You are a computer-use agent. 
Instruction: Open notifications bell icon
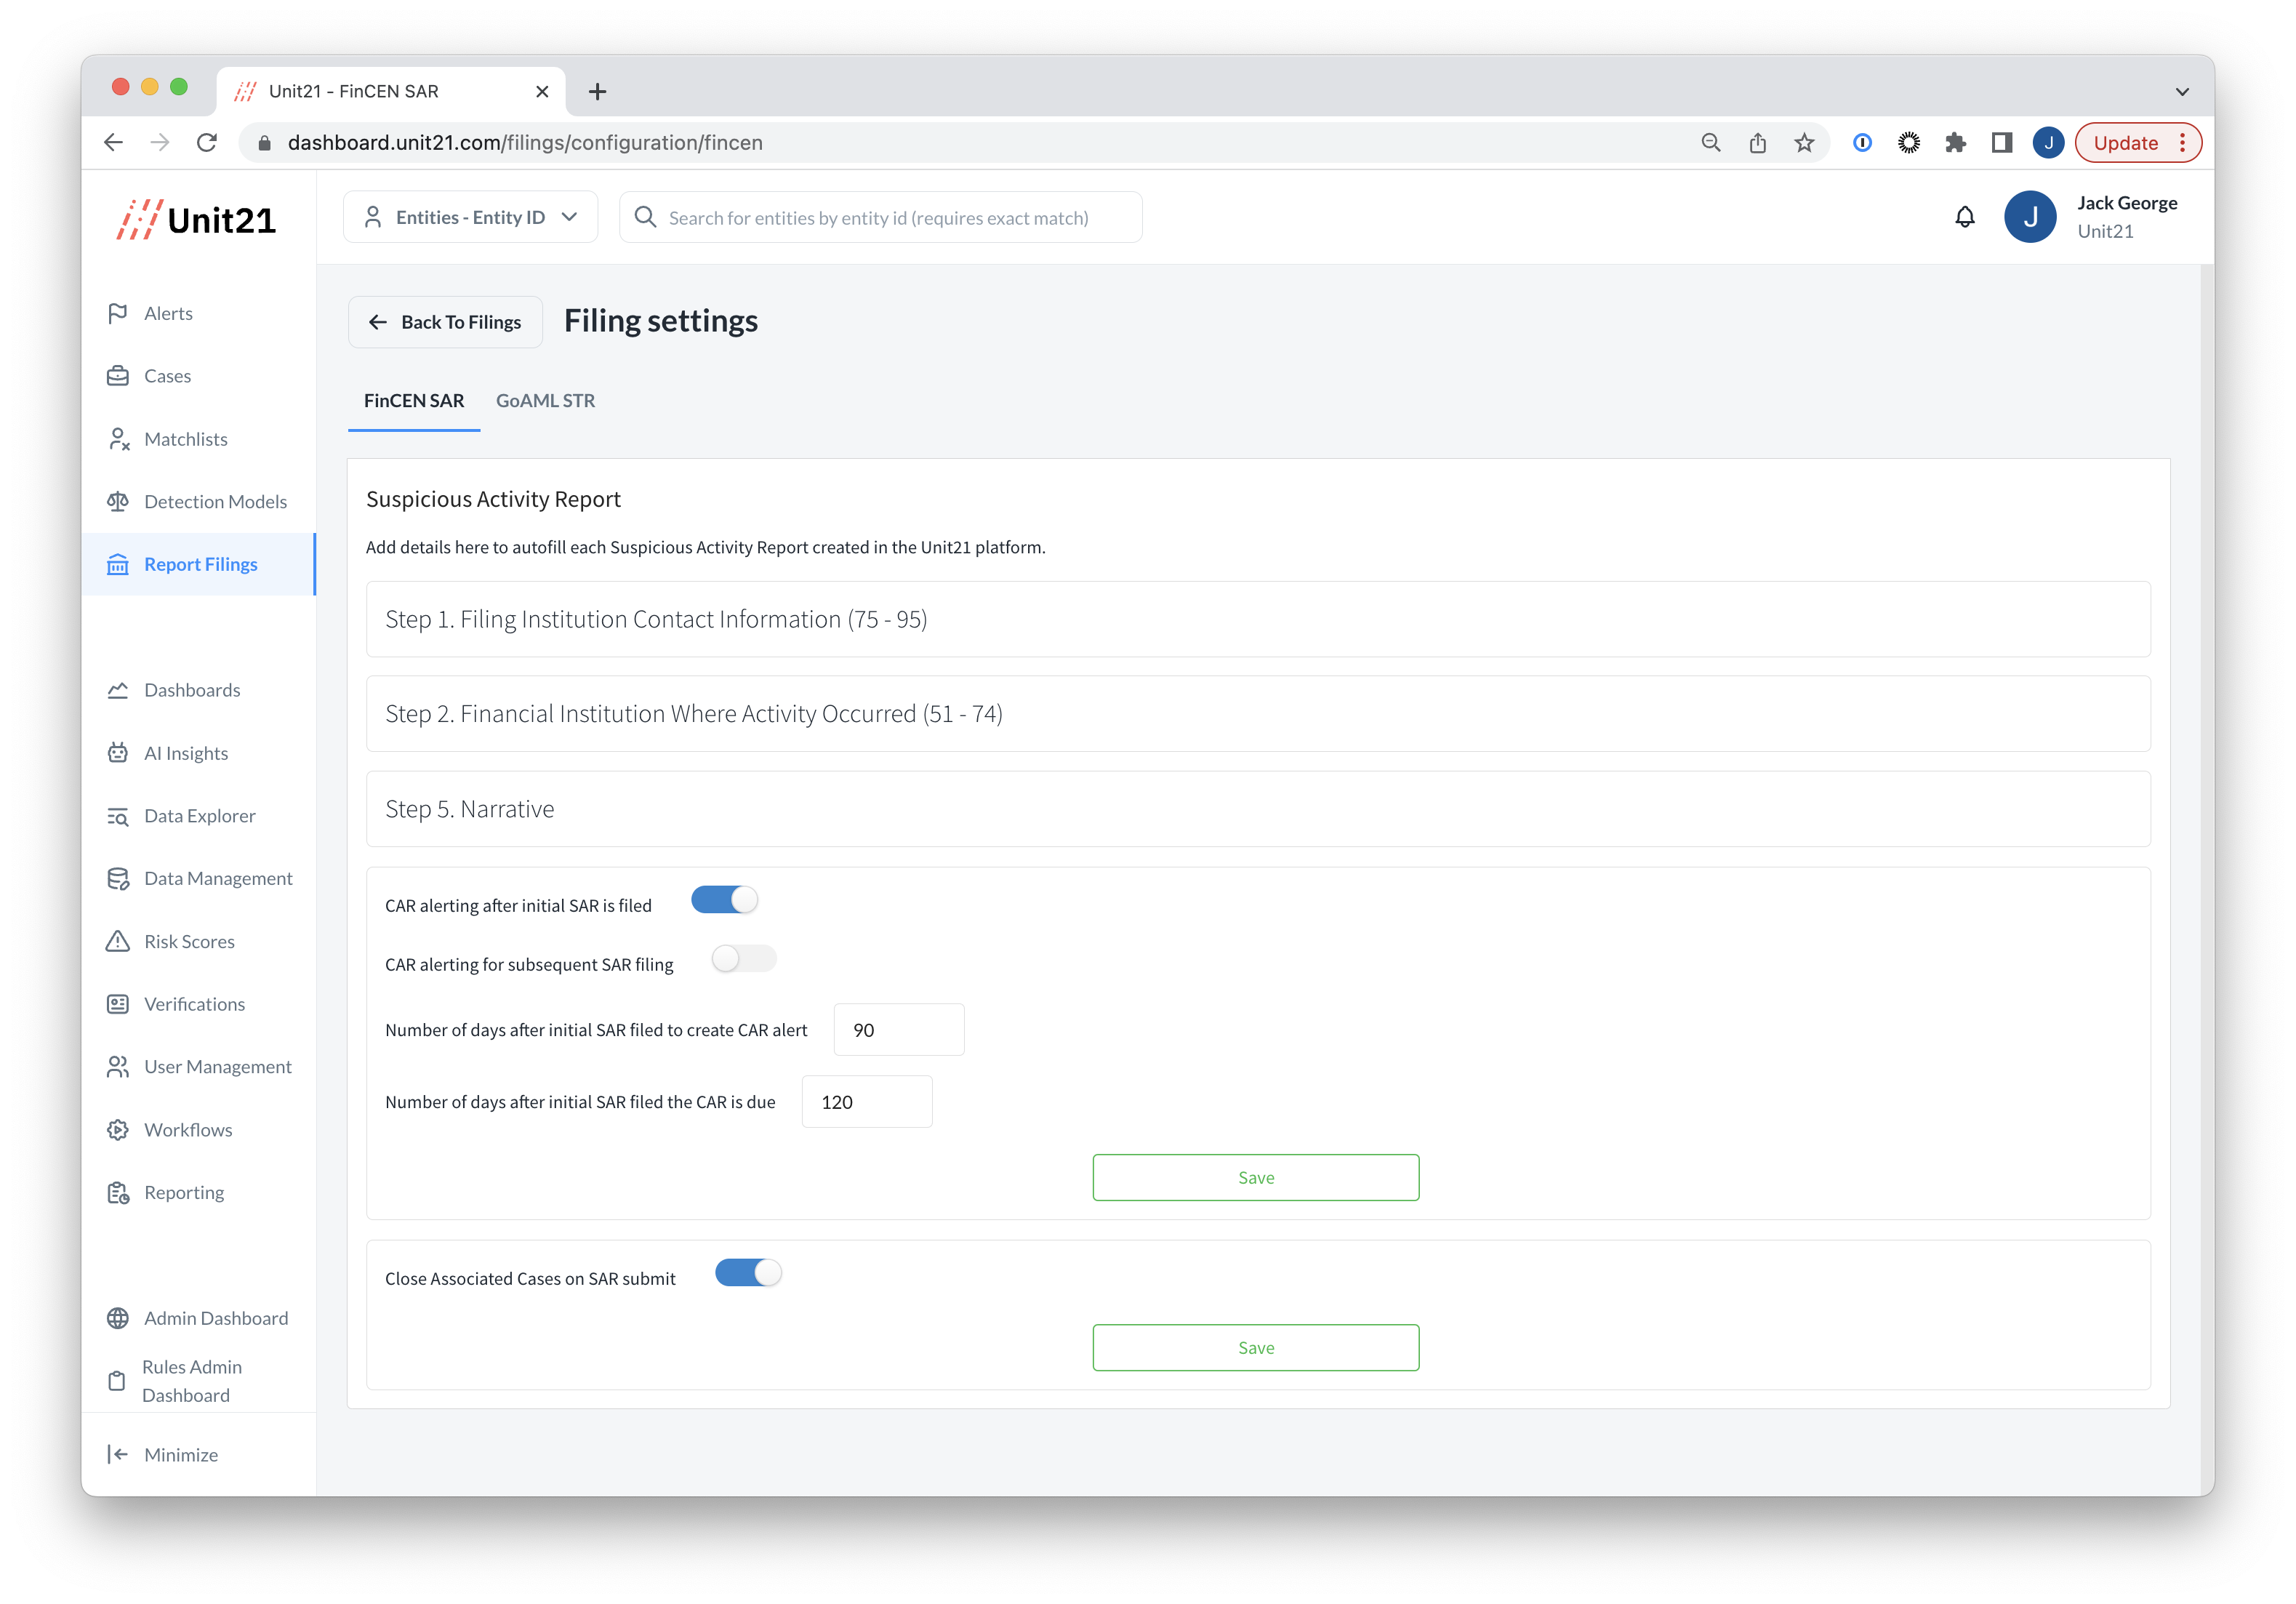click(1964, 217)
